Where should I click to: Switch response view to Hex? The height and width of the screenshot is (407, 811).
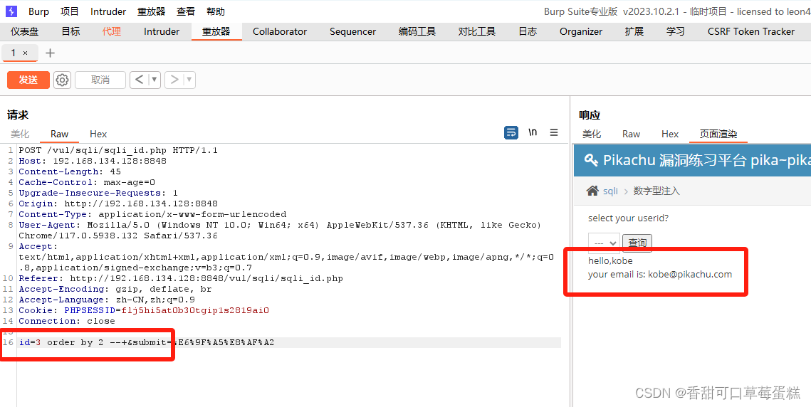[x=670, y=134]
